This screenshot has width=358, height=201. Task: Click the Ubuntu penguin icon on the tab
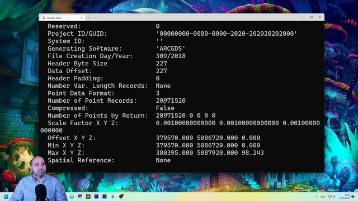coord(44,18)
